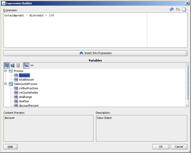Open Help for Expression Builder
Image resolution: width=191 pixels, height=153 pixels.
10,147
